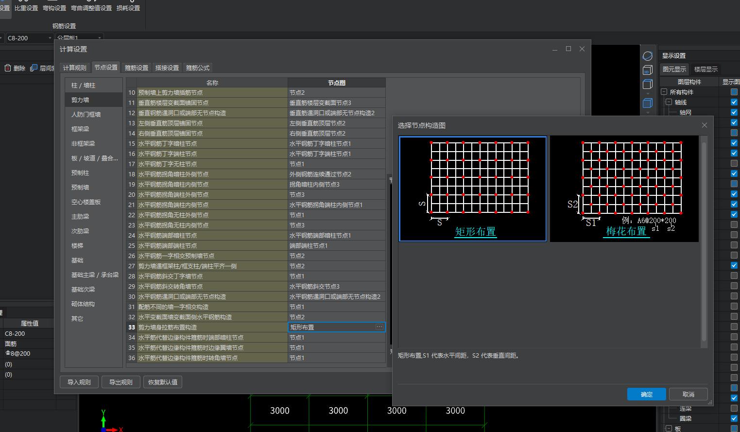Screen dimensions: 740x432
Task: Click the wireframe cube display icon
Action: [647, 84]
